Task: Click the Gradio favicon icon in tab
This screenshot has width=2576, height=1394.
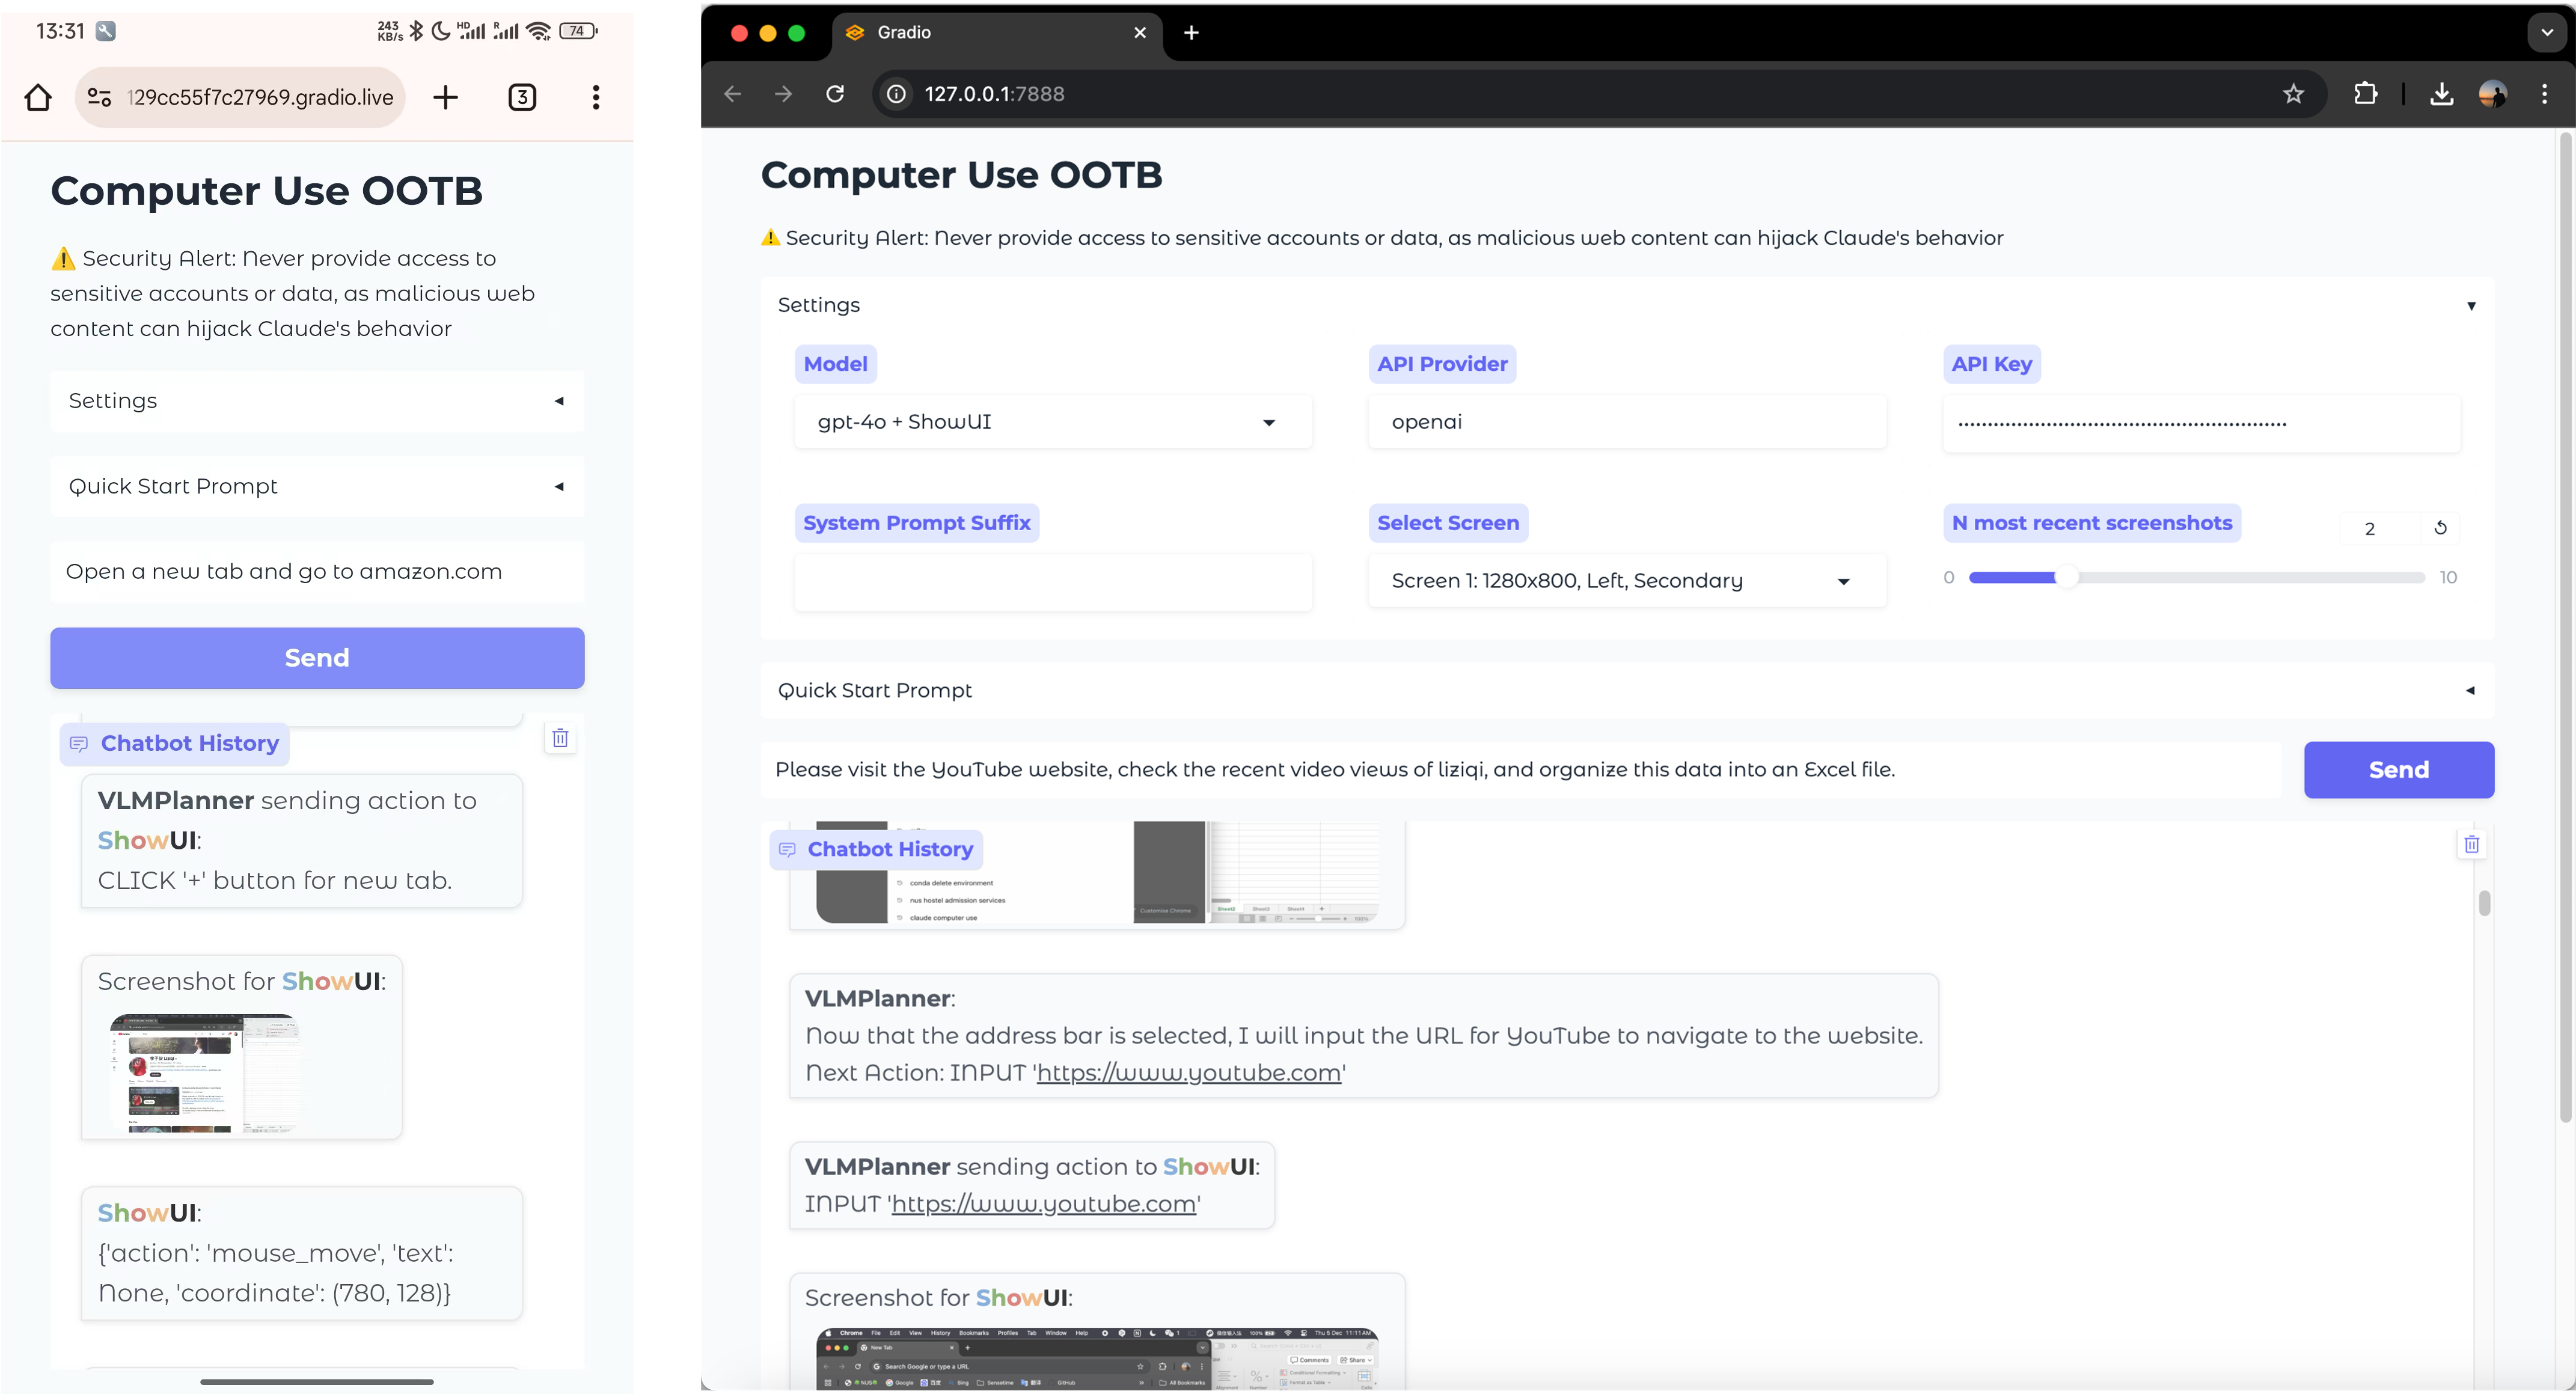Action: pyautogui.click(x=853, y=31)
